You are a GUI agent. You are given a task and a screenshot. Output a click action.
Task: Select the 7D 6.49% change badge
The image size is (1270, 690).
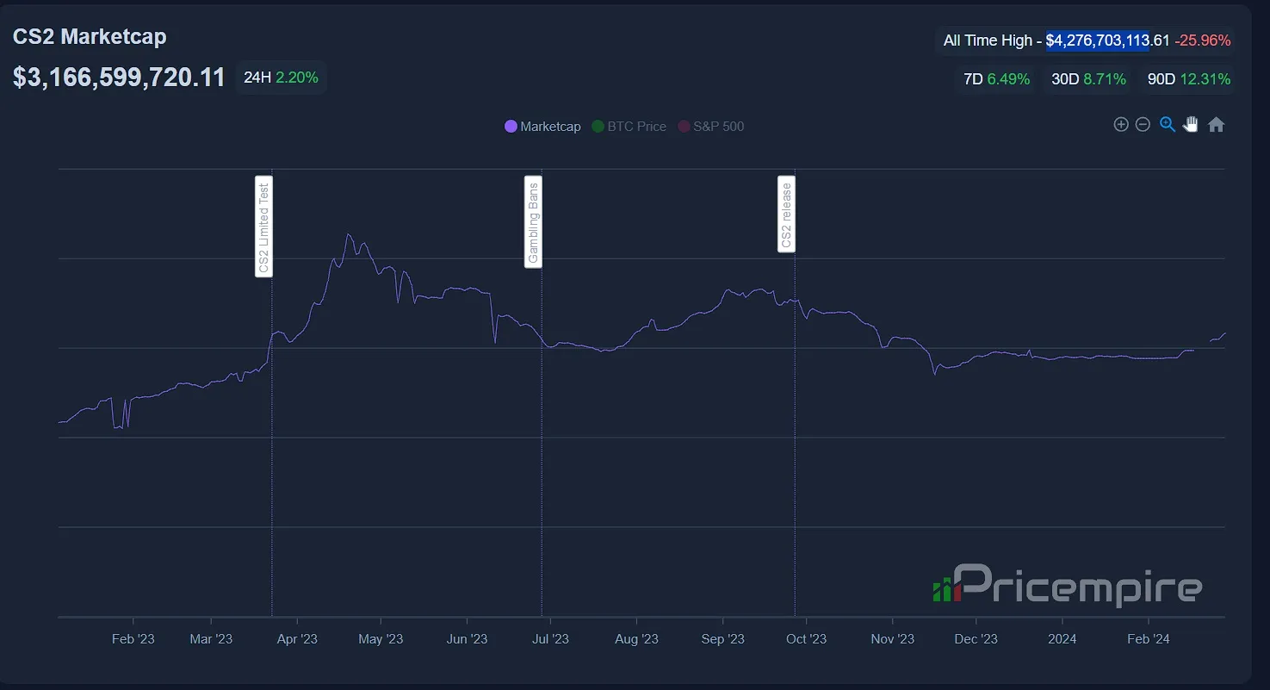click(997, 79)
